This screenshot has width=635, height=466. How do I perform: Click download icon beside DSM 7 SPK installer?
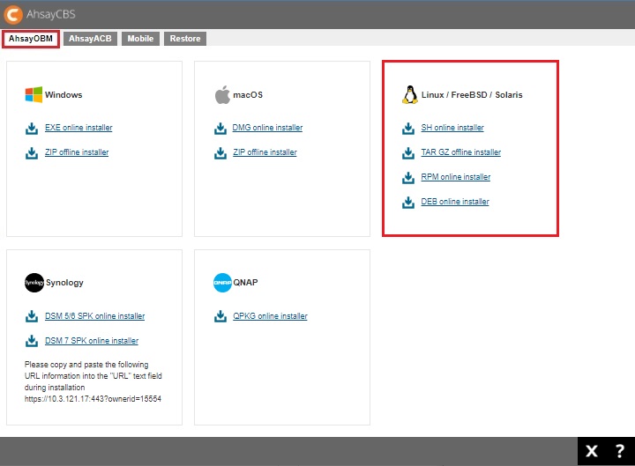(32, 342)
